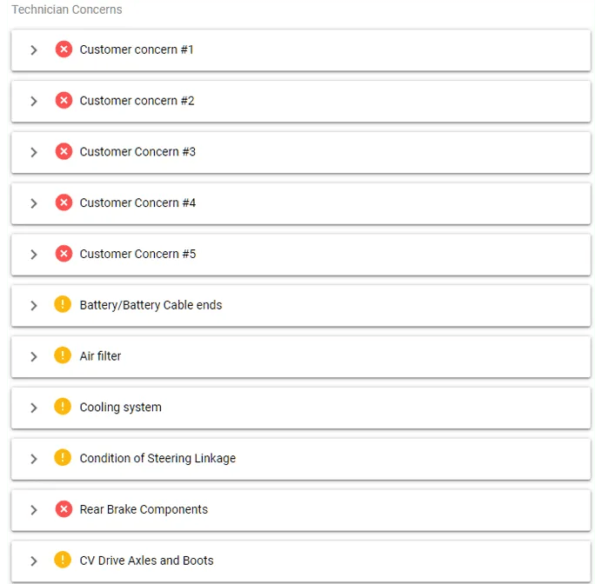This screenshot has width=602, height=584.
Task: Expand Customer Concern #3 chevron arrow
Action: (34, 152)
